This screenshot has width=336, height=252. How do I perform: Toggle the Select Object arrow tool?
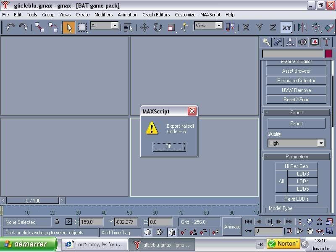pyautogui.click(x=69, y=27)
